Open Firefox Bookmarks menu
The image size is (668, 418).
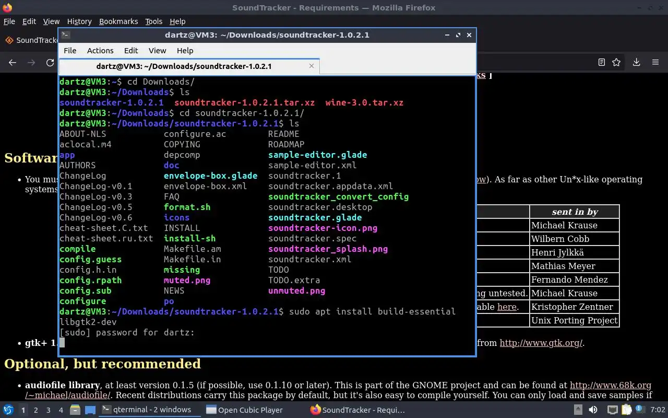pos(118,21)
